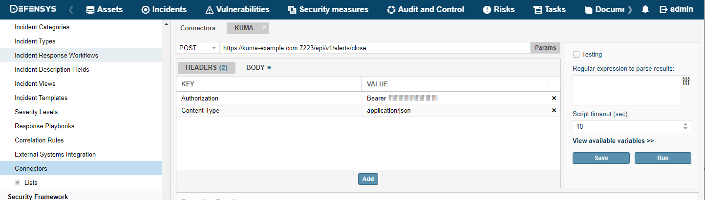Click the Save button
This screenshot has height=200, width=705.
(601, 158)
